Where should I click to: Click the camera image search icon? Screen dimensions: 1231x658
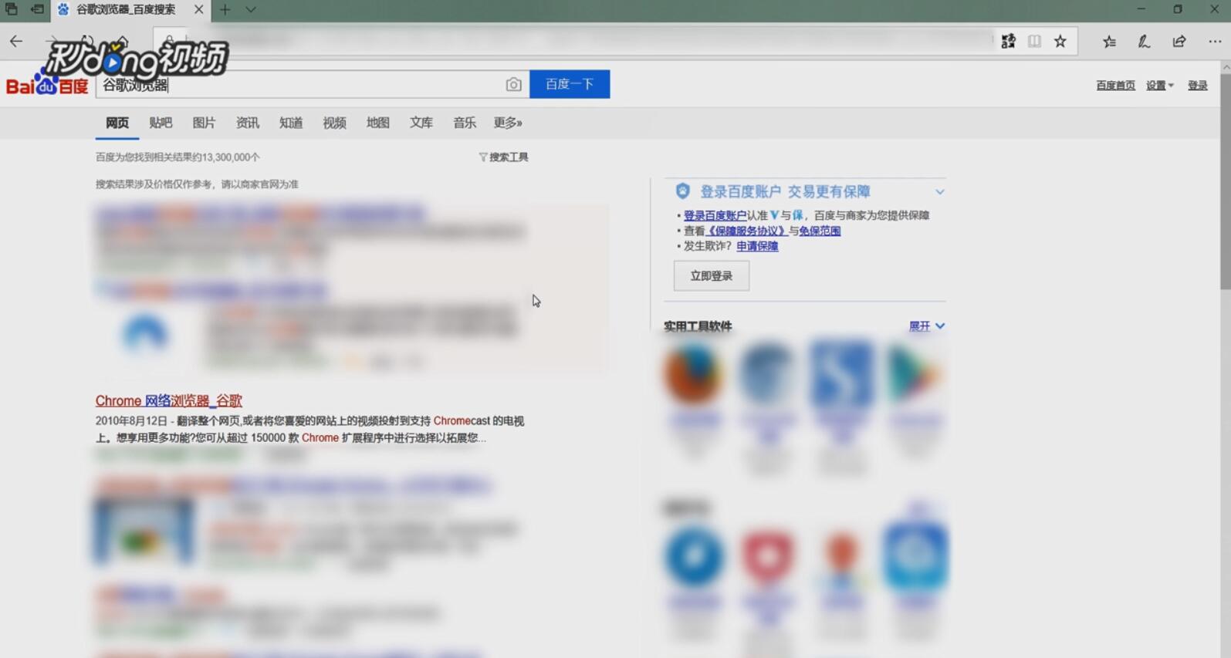pos(513,85)
